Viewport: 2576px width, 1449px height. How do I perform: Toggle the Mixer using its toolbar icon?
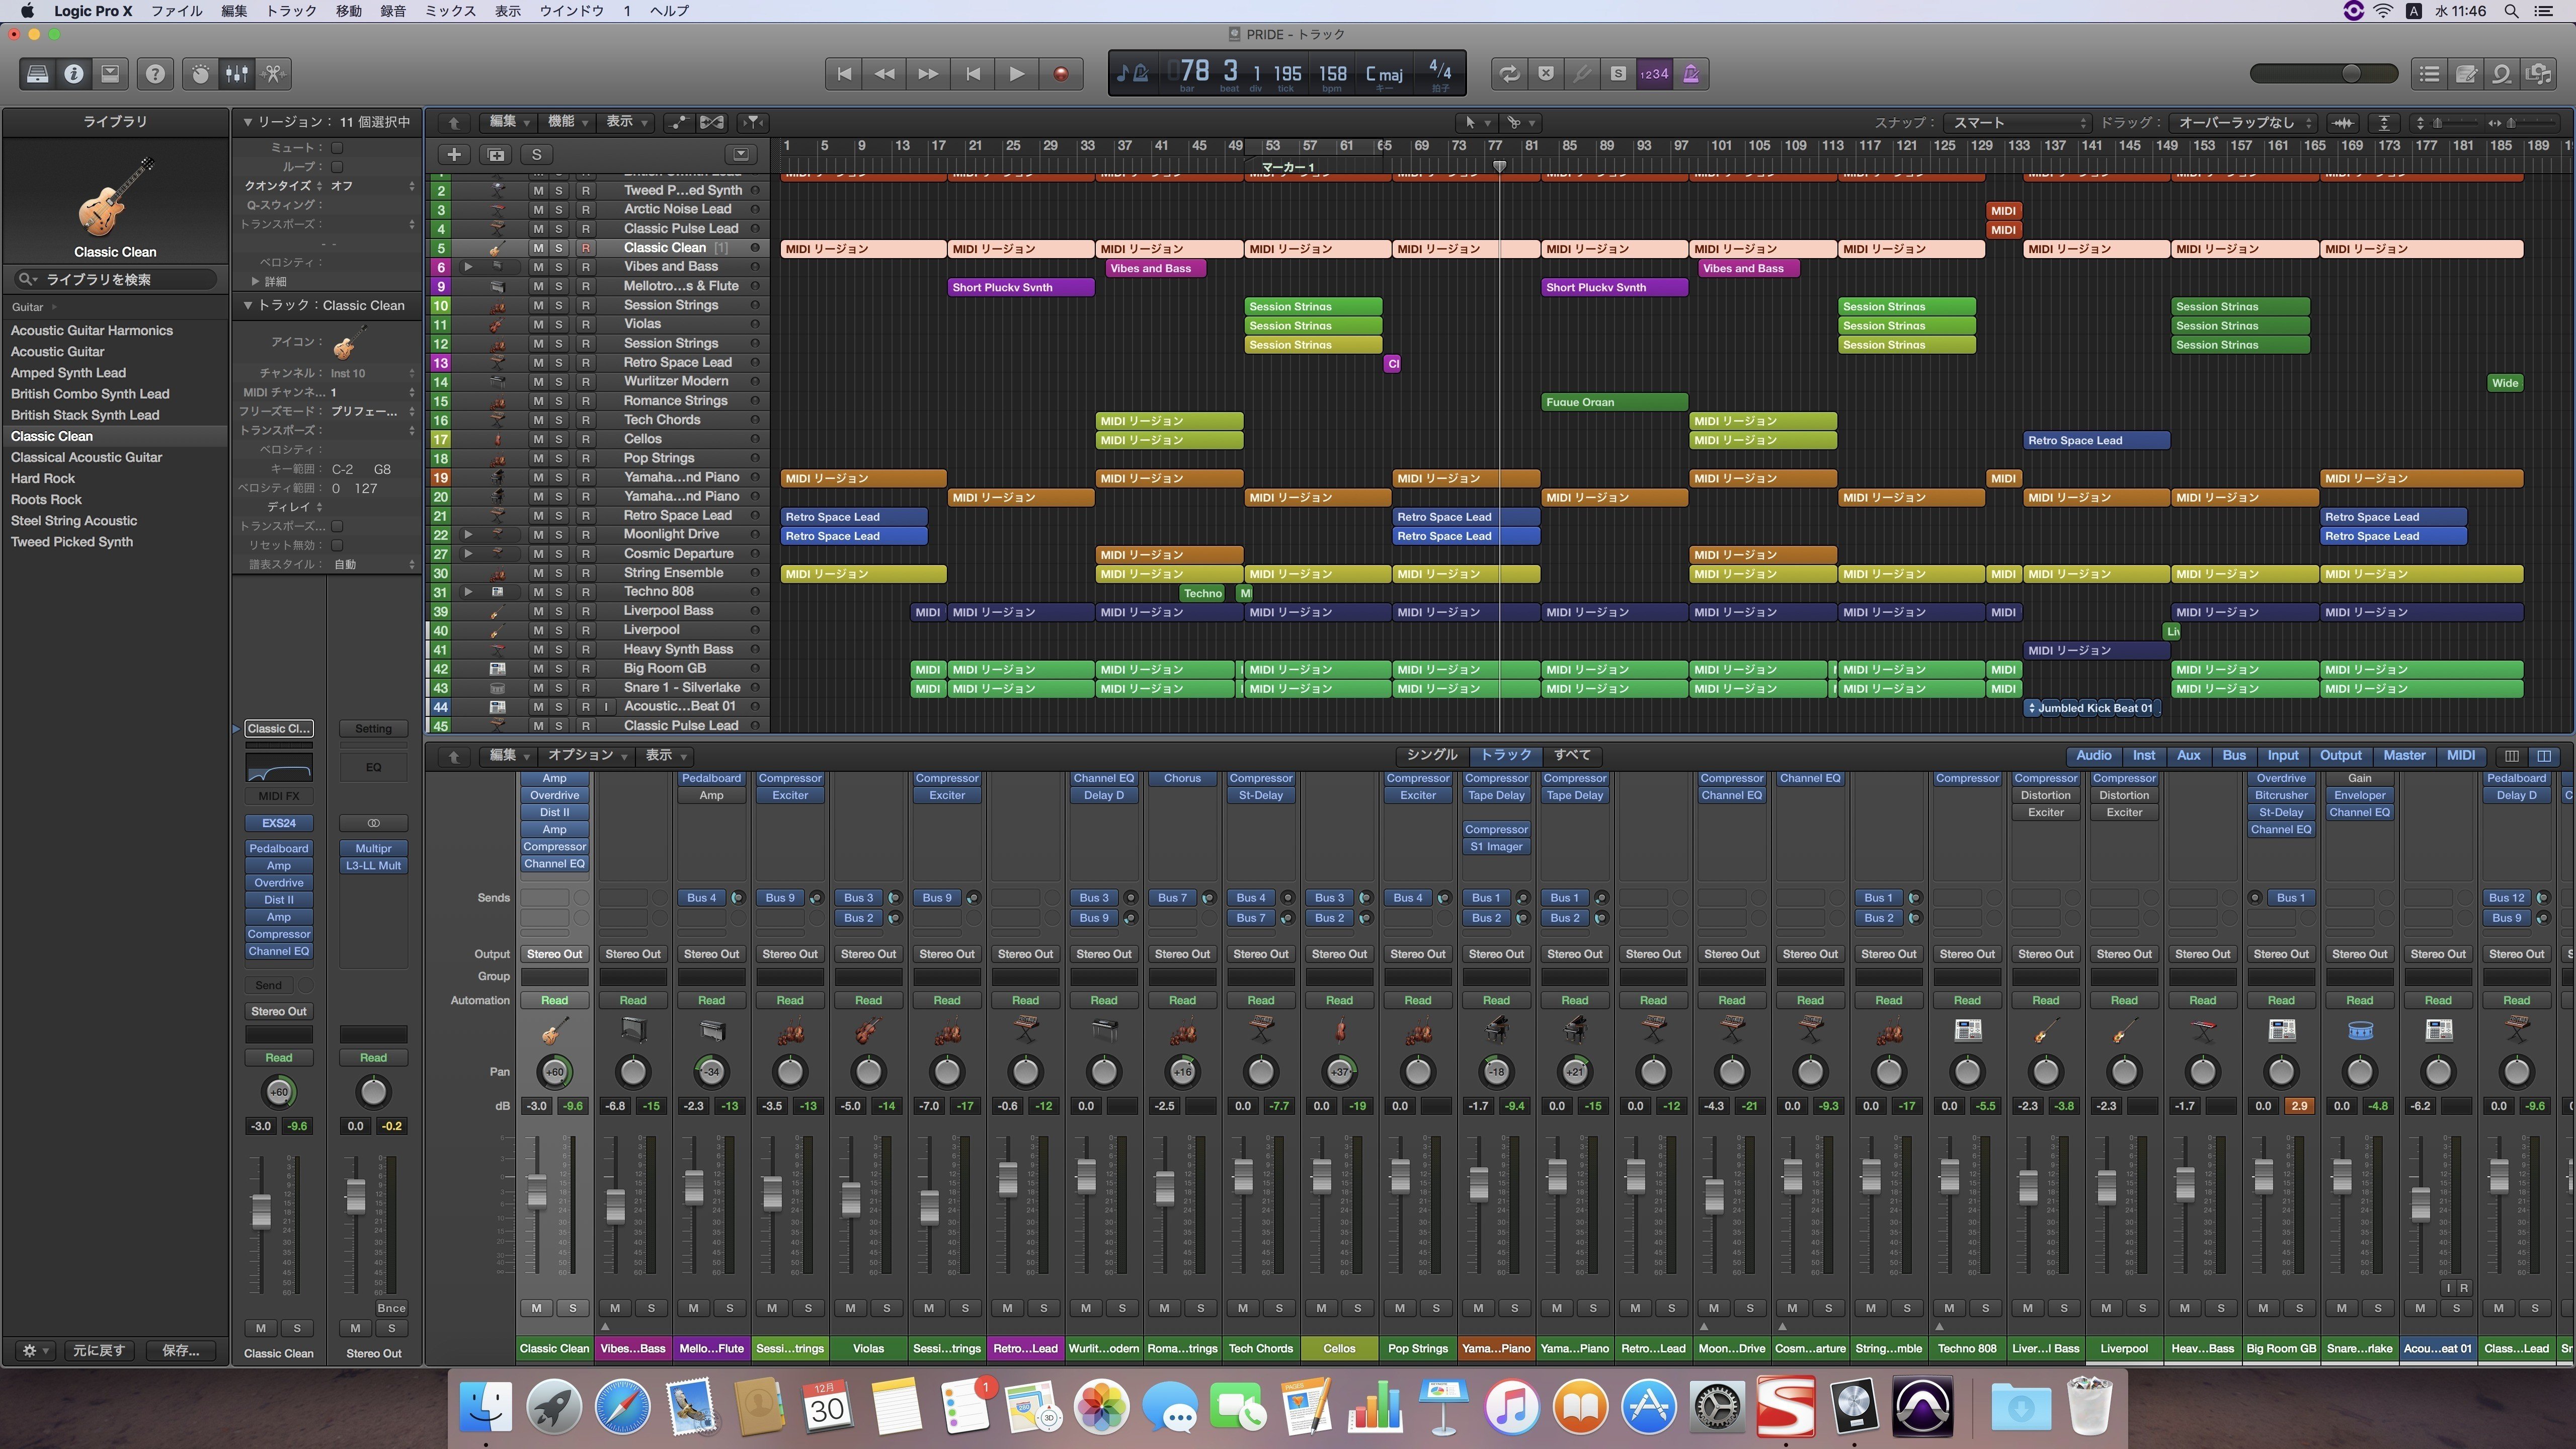237,73
